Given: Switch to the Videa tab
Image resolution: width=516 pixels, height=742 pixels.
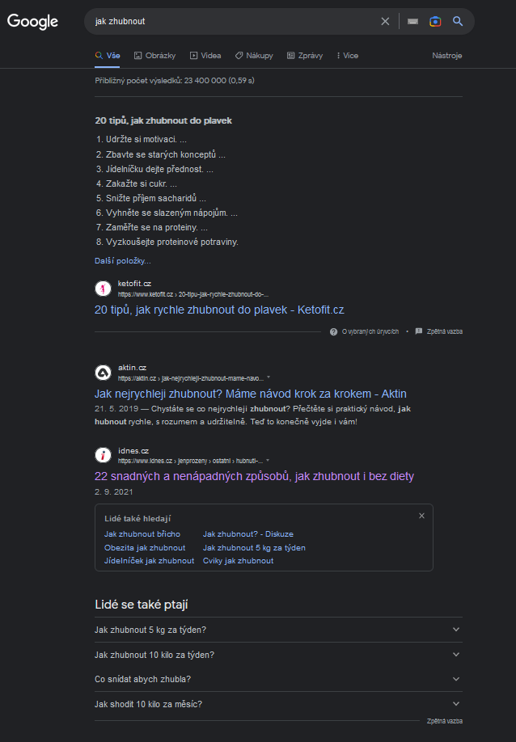Looking at the screenshot, I should pyautogui.click(x=205, y=56).
